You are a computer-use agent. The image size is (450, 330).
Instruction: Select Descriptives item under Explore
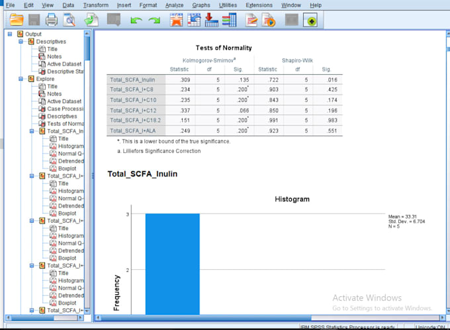62,116
